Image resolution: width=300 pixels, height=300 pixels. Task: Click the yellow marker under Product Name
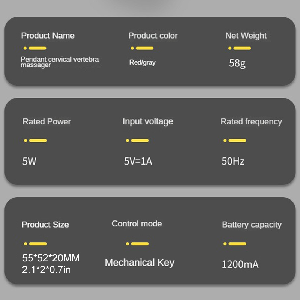[35, 48]
